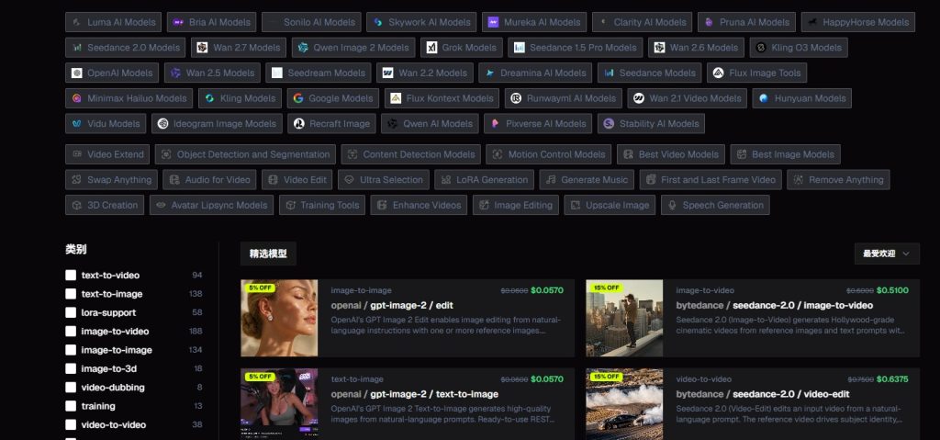Screen dimensions: 940x440
Task: Click the $0.6375 price on seedance-2.0 video-edit
Action: [x=892, y=379]
